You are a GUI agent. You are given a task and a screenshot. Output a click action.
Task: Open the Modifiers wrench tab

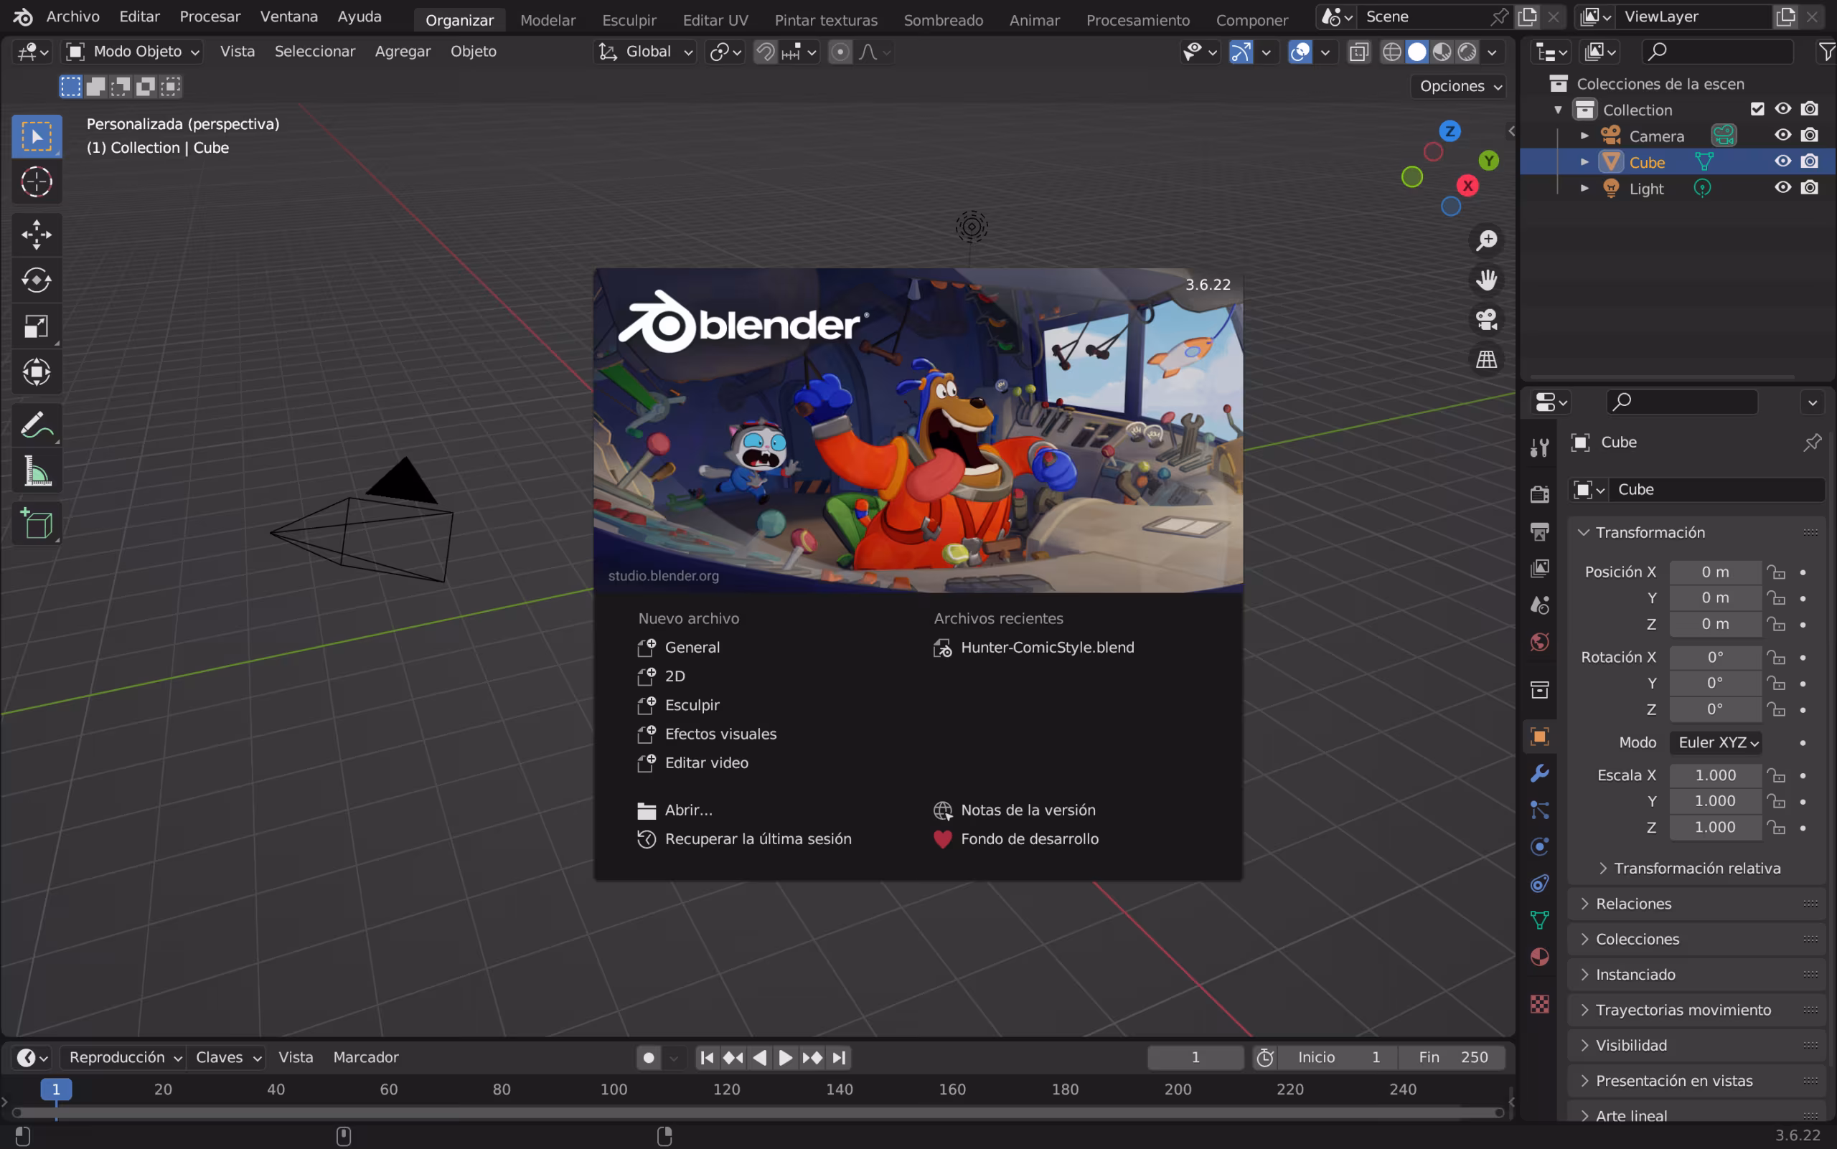click(x=1540, y=773)
